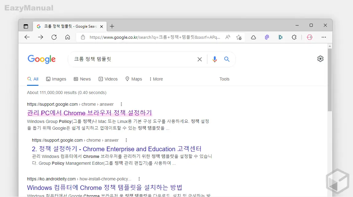The image size is (353, 197).
Task: Click the cloud sync icon in toolbar
Action: tap(253, 37)
